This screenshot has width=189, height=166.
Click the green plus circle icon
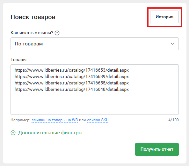pos(13,133)
